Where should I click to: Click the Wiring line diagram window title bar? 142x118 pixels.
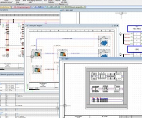point(68,25)
